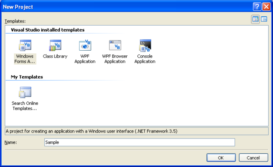273x167 pixels.
Task: Click the Search Online Templates... label
Action: coord(25,106)
